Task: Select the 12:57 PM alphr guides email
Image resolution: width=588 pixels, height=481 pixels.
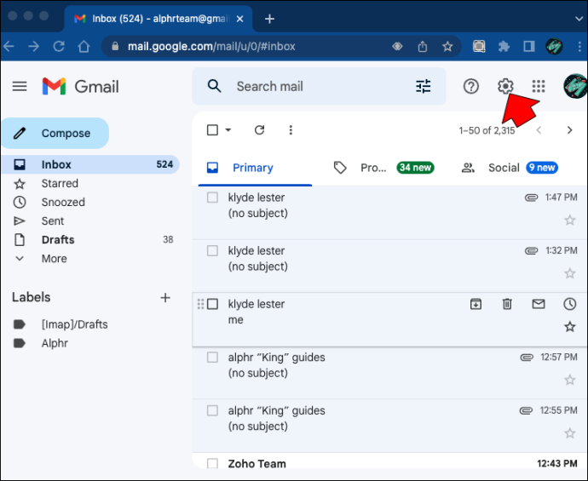Action: 213,357
